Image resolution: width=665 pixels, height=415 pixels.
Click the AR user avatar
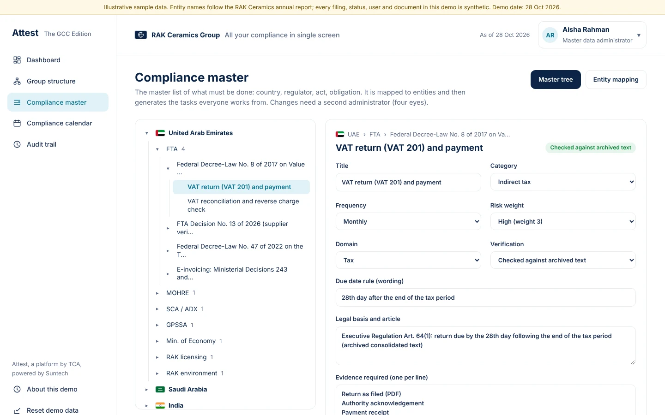pyautogui.click(x=550, y=35)
